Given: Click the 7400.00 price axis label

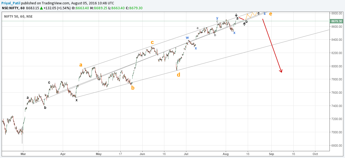Looking at the screenshot, I should point(337,106).
